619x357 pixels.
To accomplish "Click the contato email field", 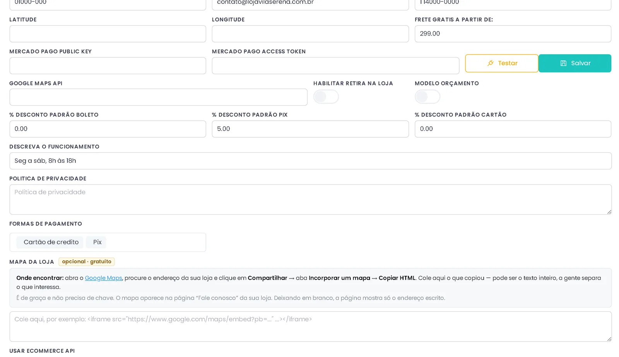I will [x=310, y=4].
